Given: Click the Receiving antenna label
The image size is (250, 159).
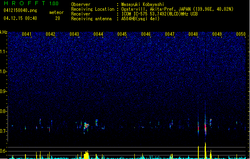Looking at the screenshot, I should pyautogui.click(x=91, y=19).
